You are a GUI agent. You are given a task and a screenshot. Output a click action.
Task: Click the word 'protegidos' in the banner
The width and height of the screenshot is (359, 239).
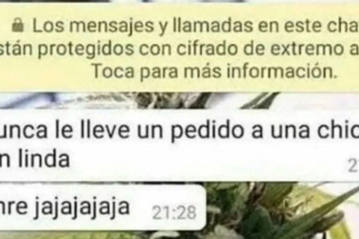tap(86, 50)
